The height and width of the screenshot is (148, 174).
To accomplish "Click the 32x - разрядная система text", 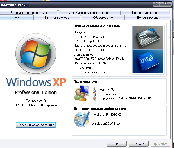I will coord(91,72).
